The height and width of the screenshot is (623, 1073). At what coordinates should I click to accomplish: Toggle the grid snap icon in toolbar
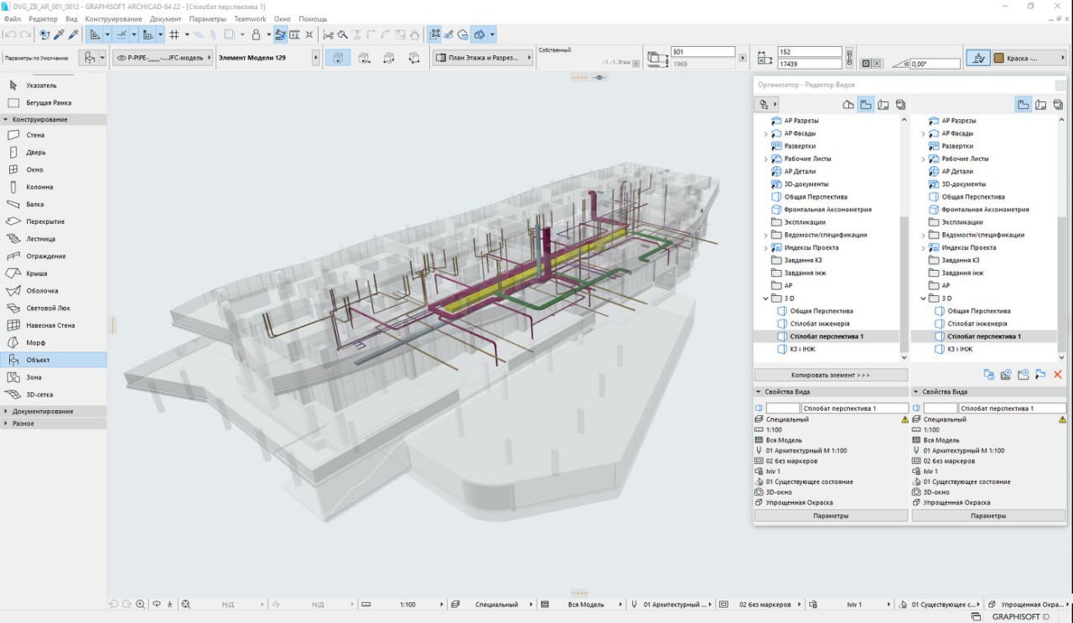(174, 35)
